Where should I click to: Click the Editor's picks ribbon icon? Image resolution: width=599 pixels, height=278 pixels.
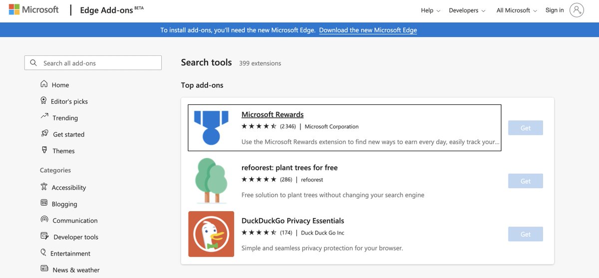click(44, 101)
